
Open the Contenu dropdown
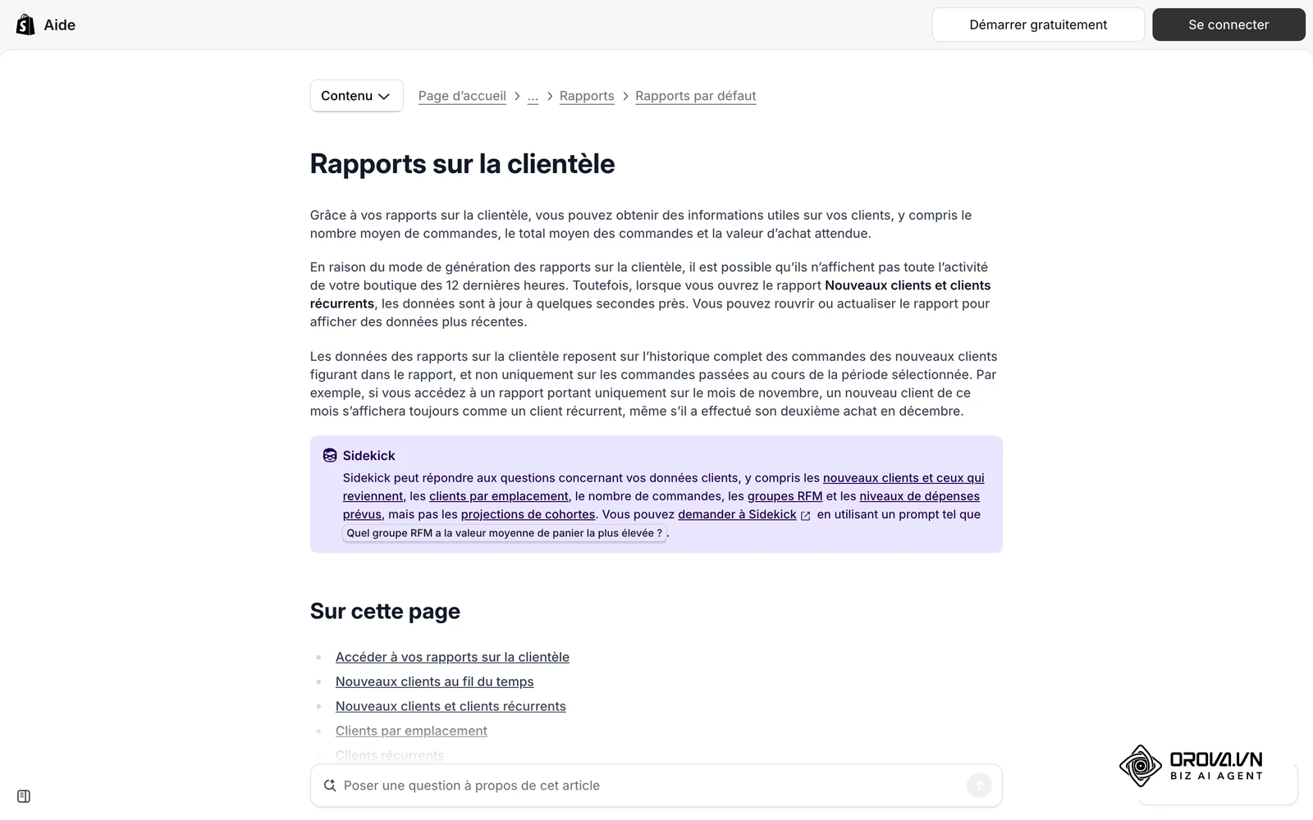pos(356,96)
